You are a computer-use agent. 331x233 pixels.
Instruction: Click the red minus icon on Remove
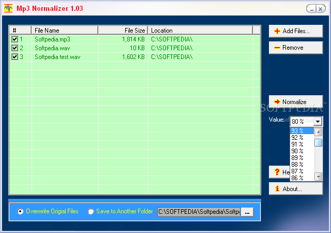point(277,48)
